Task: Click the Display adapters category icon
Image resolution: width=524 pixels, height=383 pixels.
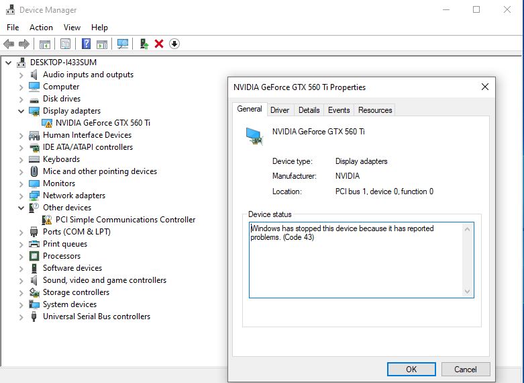Action: (34, 111)
